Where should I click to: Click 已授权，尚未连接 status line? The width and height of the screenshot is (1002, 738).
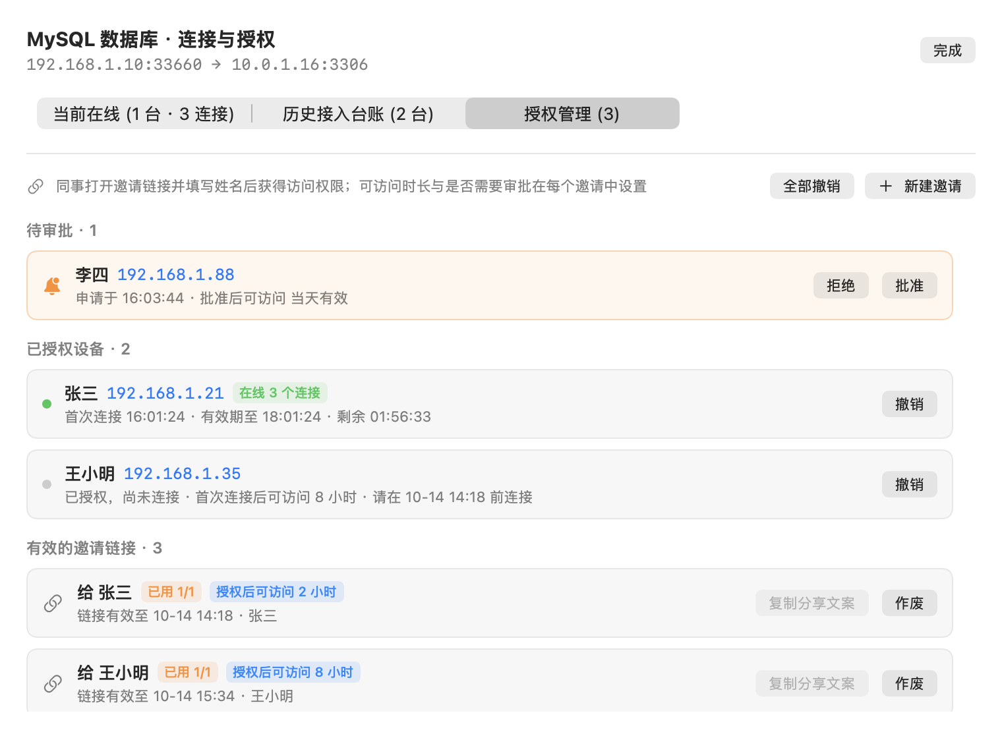click(299, 497)
